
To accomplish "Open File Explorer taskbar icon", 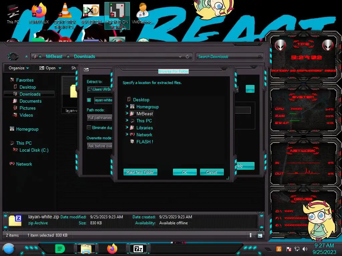I will 86,249.
